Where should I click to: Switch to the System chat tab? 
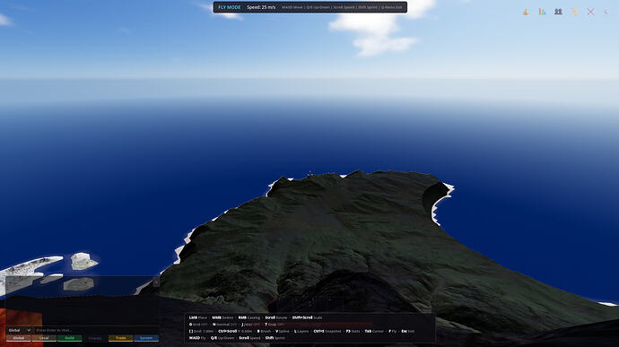coord(146,338)
